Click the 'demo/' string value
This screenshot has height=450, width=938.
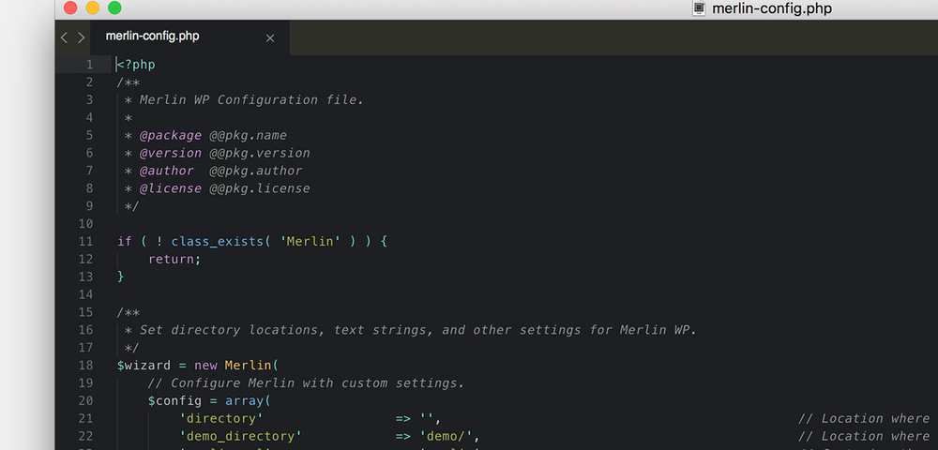point(446,436)
